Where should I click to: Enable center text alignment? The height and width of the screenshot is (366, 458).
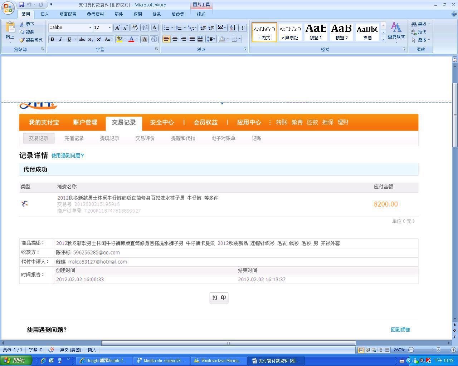[x=175, y=39]
